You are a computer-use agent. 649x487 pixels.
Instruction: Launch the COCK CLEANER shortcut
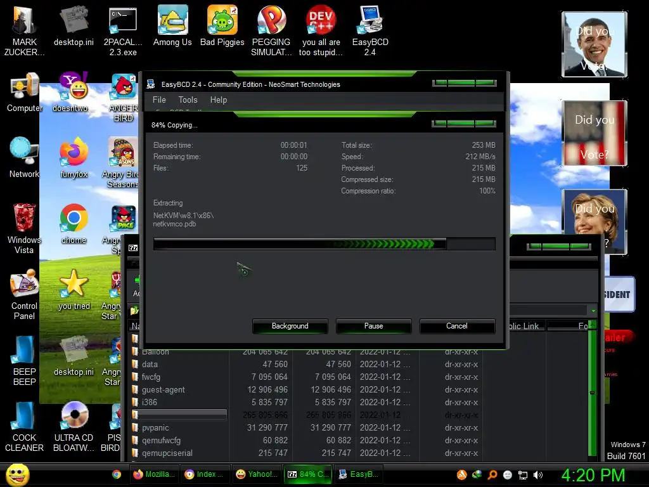pyautogui.click(x=24, y=427)
